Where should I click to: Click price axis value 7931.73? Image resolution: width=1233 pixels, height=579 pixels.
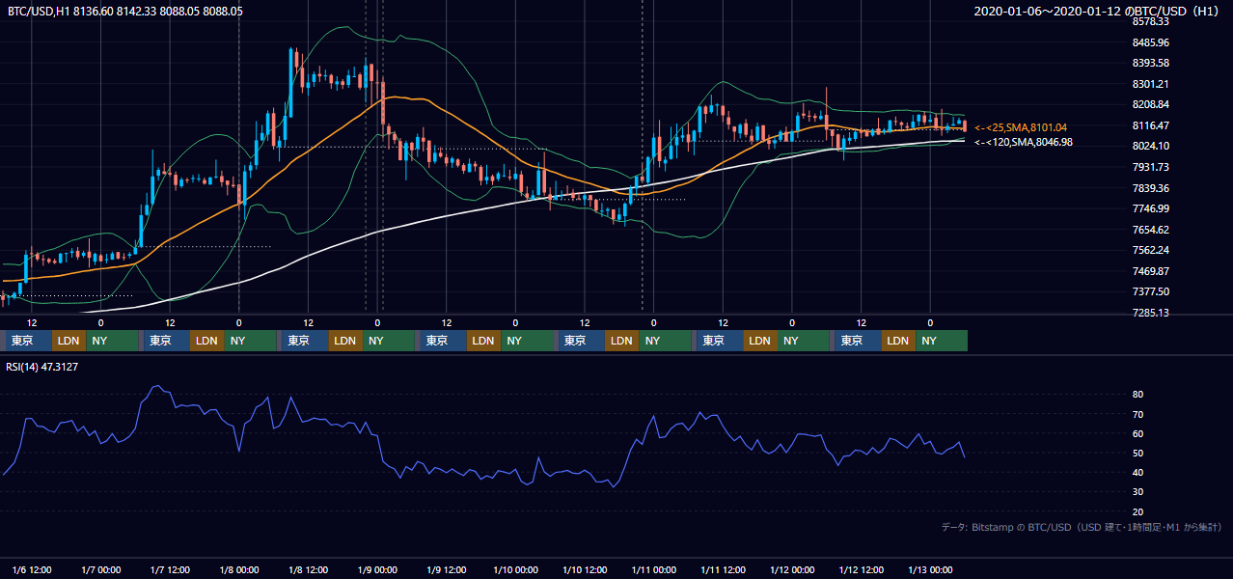click(1150, 167)
